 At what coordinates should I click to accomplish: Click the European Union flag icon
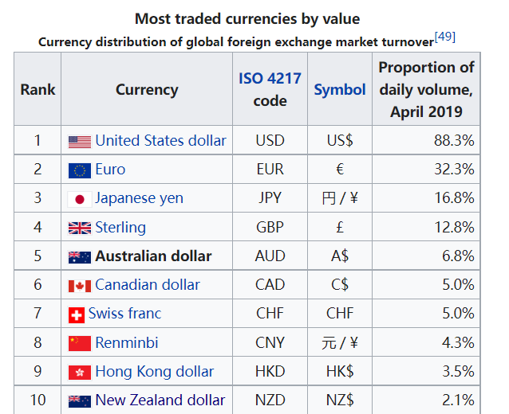[x=80, y=170]
